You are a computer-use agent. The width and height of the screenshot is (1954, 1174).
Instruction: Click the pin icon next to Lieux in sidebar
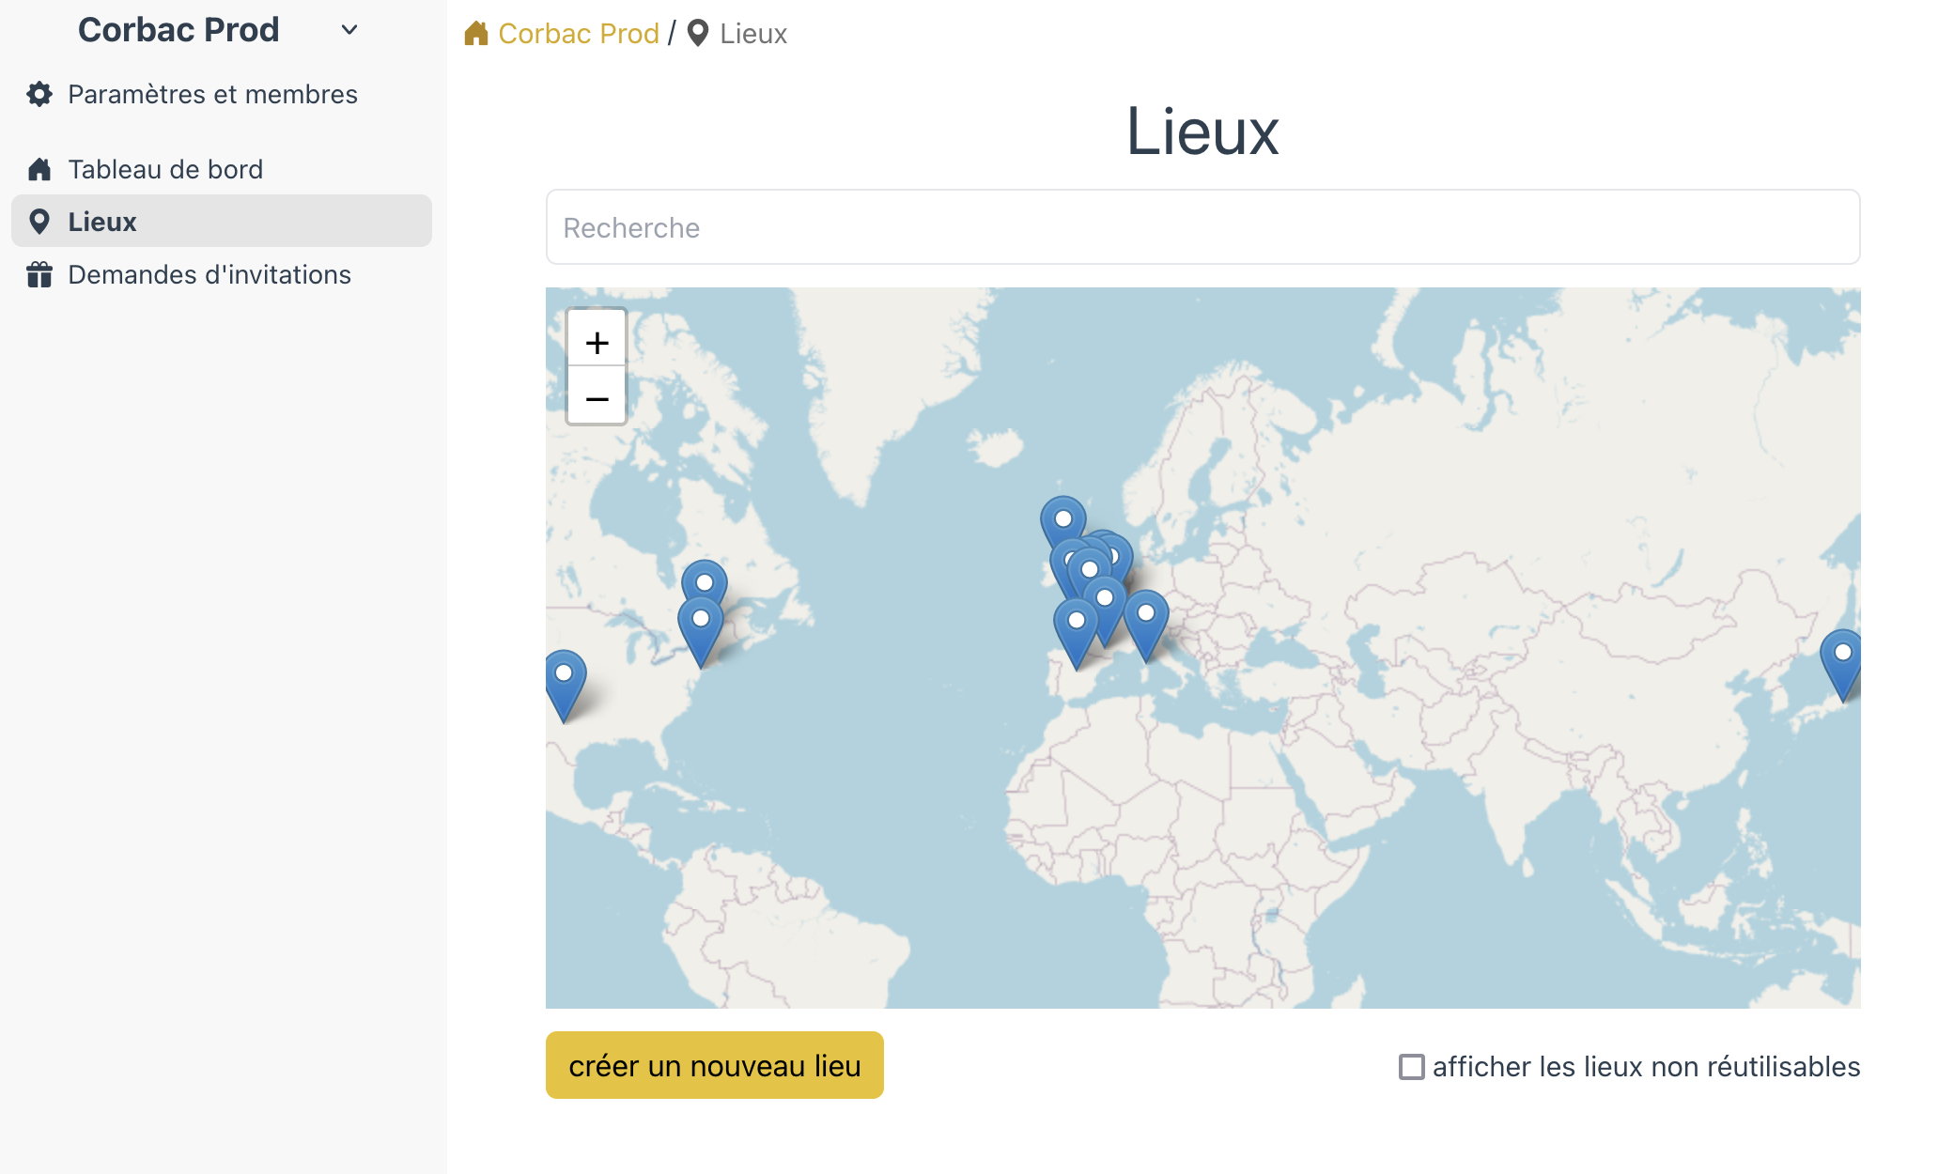tap(39, 222)
